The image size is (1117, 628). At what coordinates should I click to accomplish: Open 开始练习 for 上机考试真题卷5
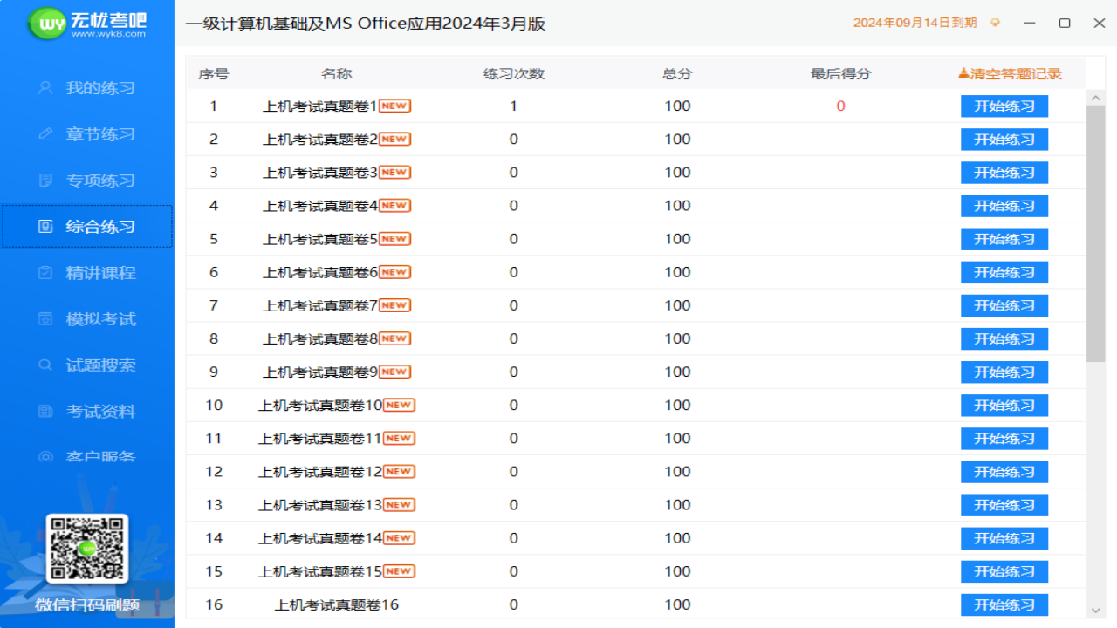pos(1004,239)
